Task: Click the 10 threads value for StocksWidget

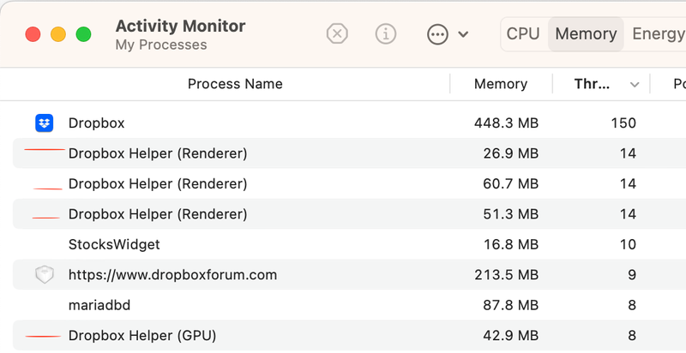Action: coord(628,244)
